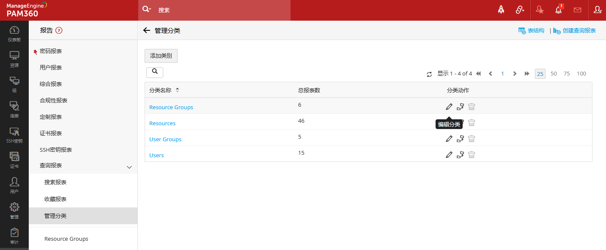Viewport: 606px width, 250px height.
Task: Open the Resources category link
Action: (x=162, y=123)
